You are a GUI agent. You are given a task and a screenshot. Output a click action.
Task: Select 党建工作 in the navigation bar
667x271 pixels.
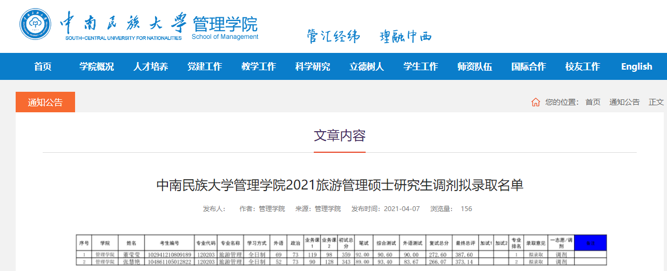click(x=205, y=66)
